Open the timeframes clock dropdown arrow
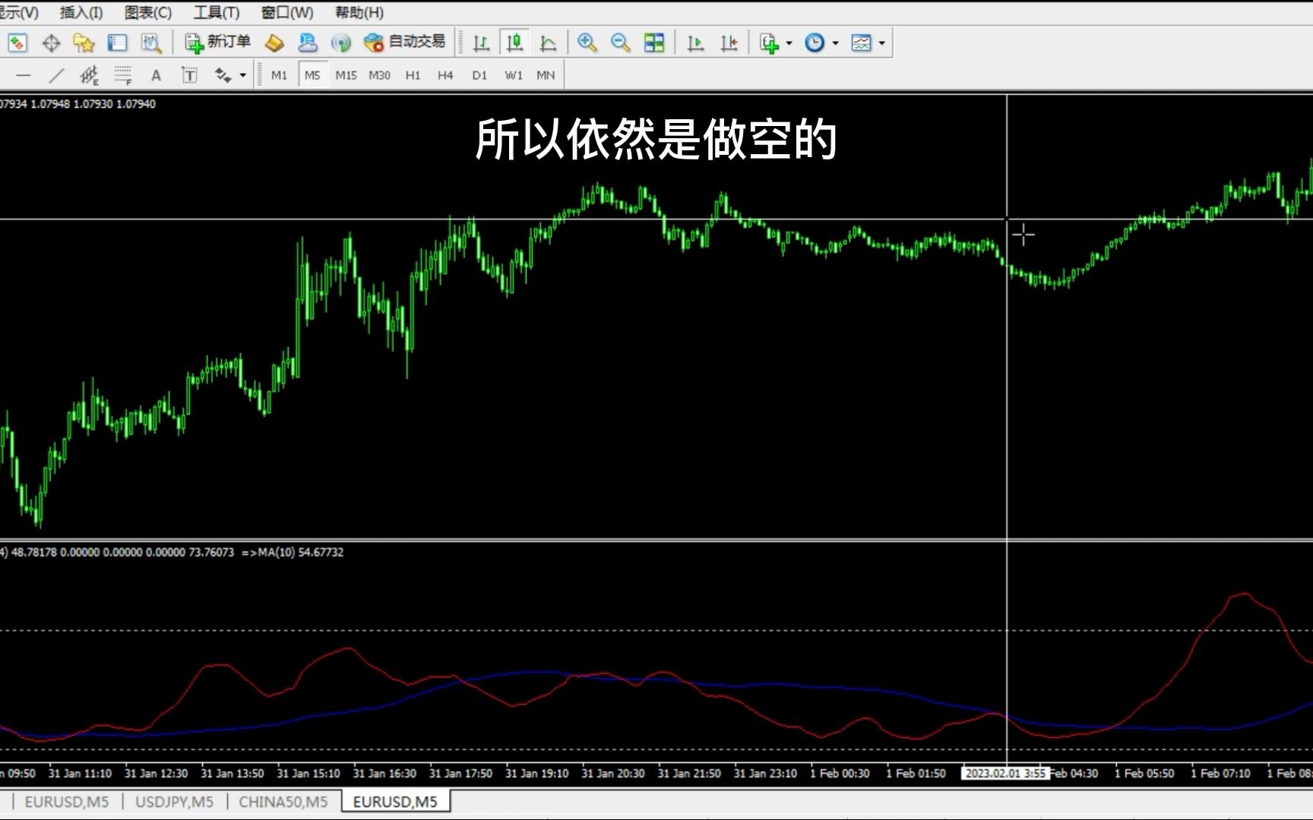This screenshot has width=1313, height=820. pos(833,43)
